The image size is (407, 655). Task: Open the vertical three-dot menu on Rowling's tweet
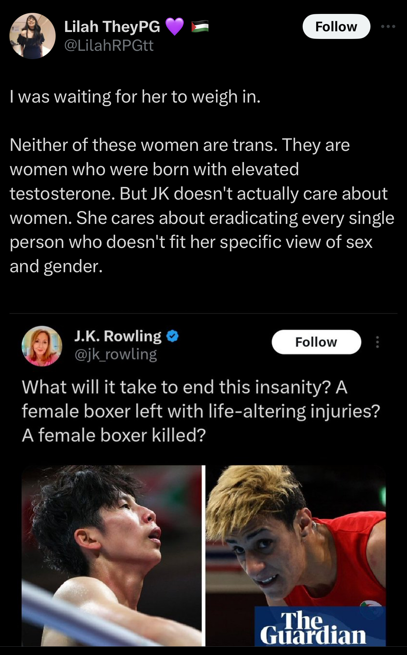coord(377,342)
